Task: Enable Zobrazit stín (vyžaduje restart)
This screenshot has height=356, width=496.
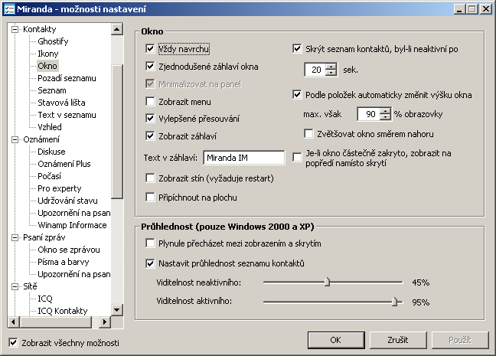Action: coord(150,178)
